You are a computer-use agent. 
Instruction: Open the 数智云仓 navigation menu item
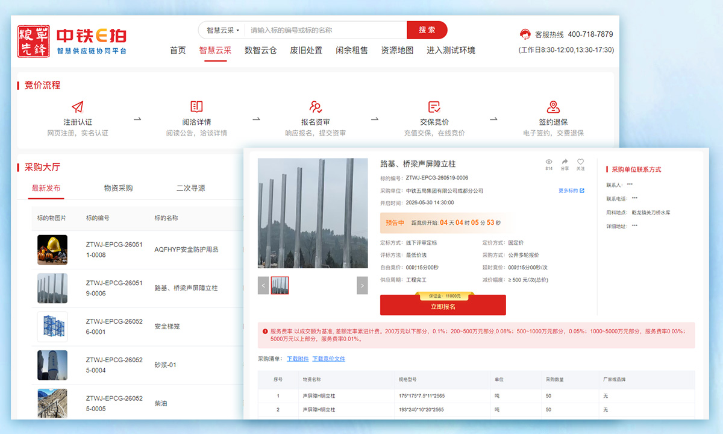[x=260, y=51]
